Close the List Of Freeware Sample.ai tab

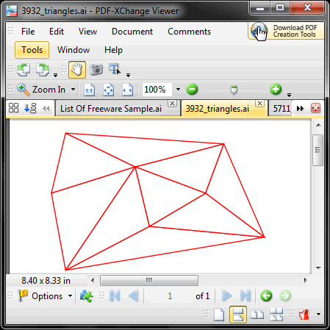click(x=173, y=104)
